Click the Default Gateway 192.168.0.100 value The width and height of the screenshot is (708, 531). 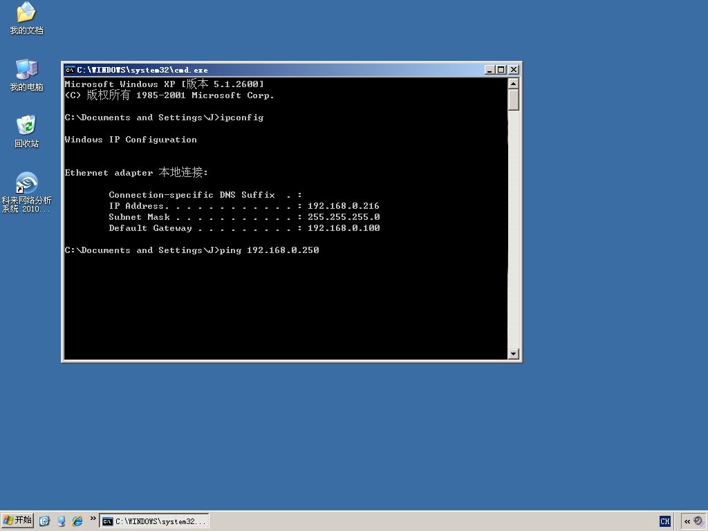(344, 228)
